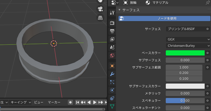Click the マテリアル material sphere icon

pyautogui.click(x=148, y=3)
